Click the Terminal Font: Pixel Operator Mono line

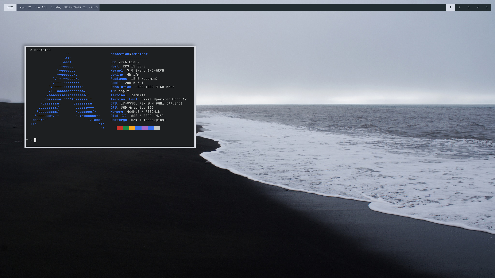coord(149,99)
